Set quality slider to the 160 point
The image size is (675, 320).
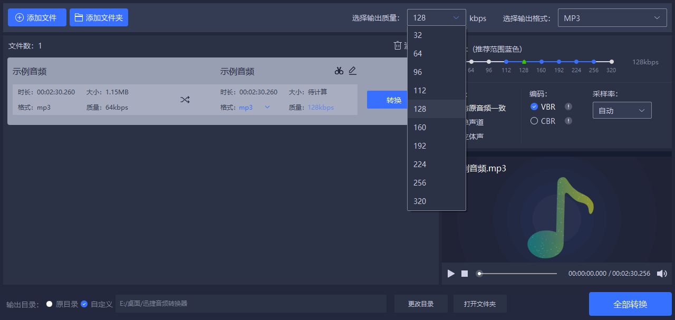pyautogui.click(x=541, y=62)
